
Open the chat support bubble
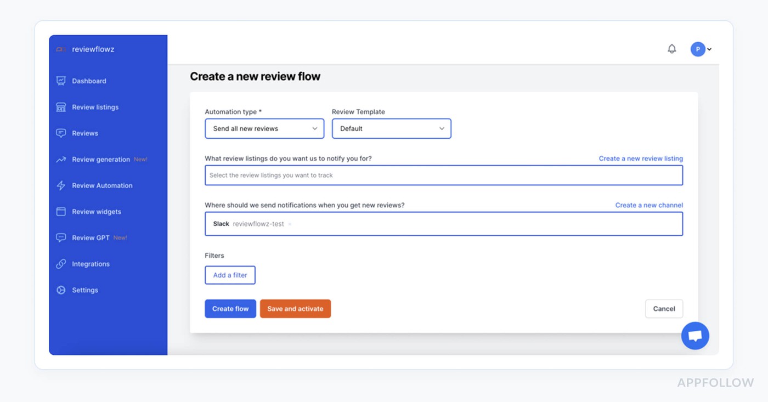tap(695, 335)
